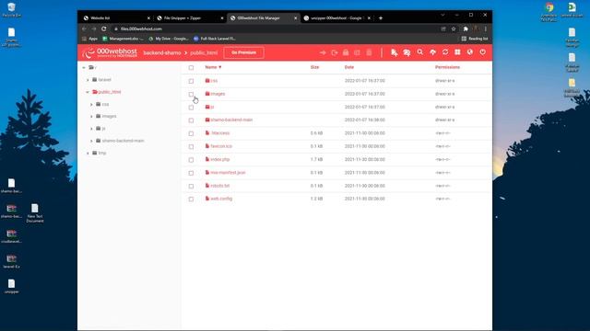590x331 pixels.
Task: Expand the images folder arrow in tree
Action: pyautogui.click(x=91, y=117)
